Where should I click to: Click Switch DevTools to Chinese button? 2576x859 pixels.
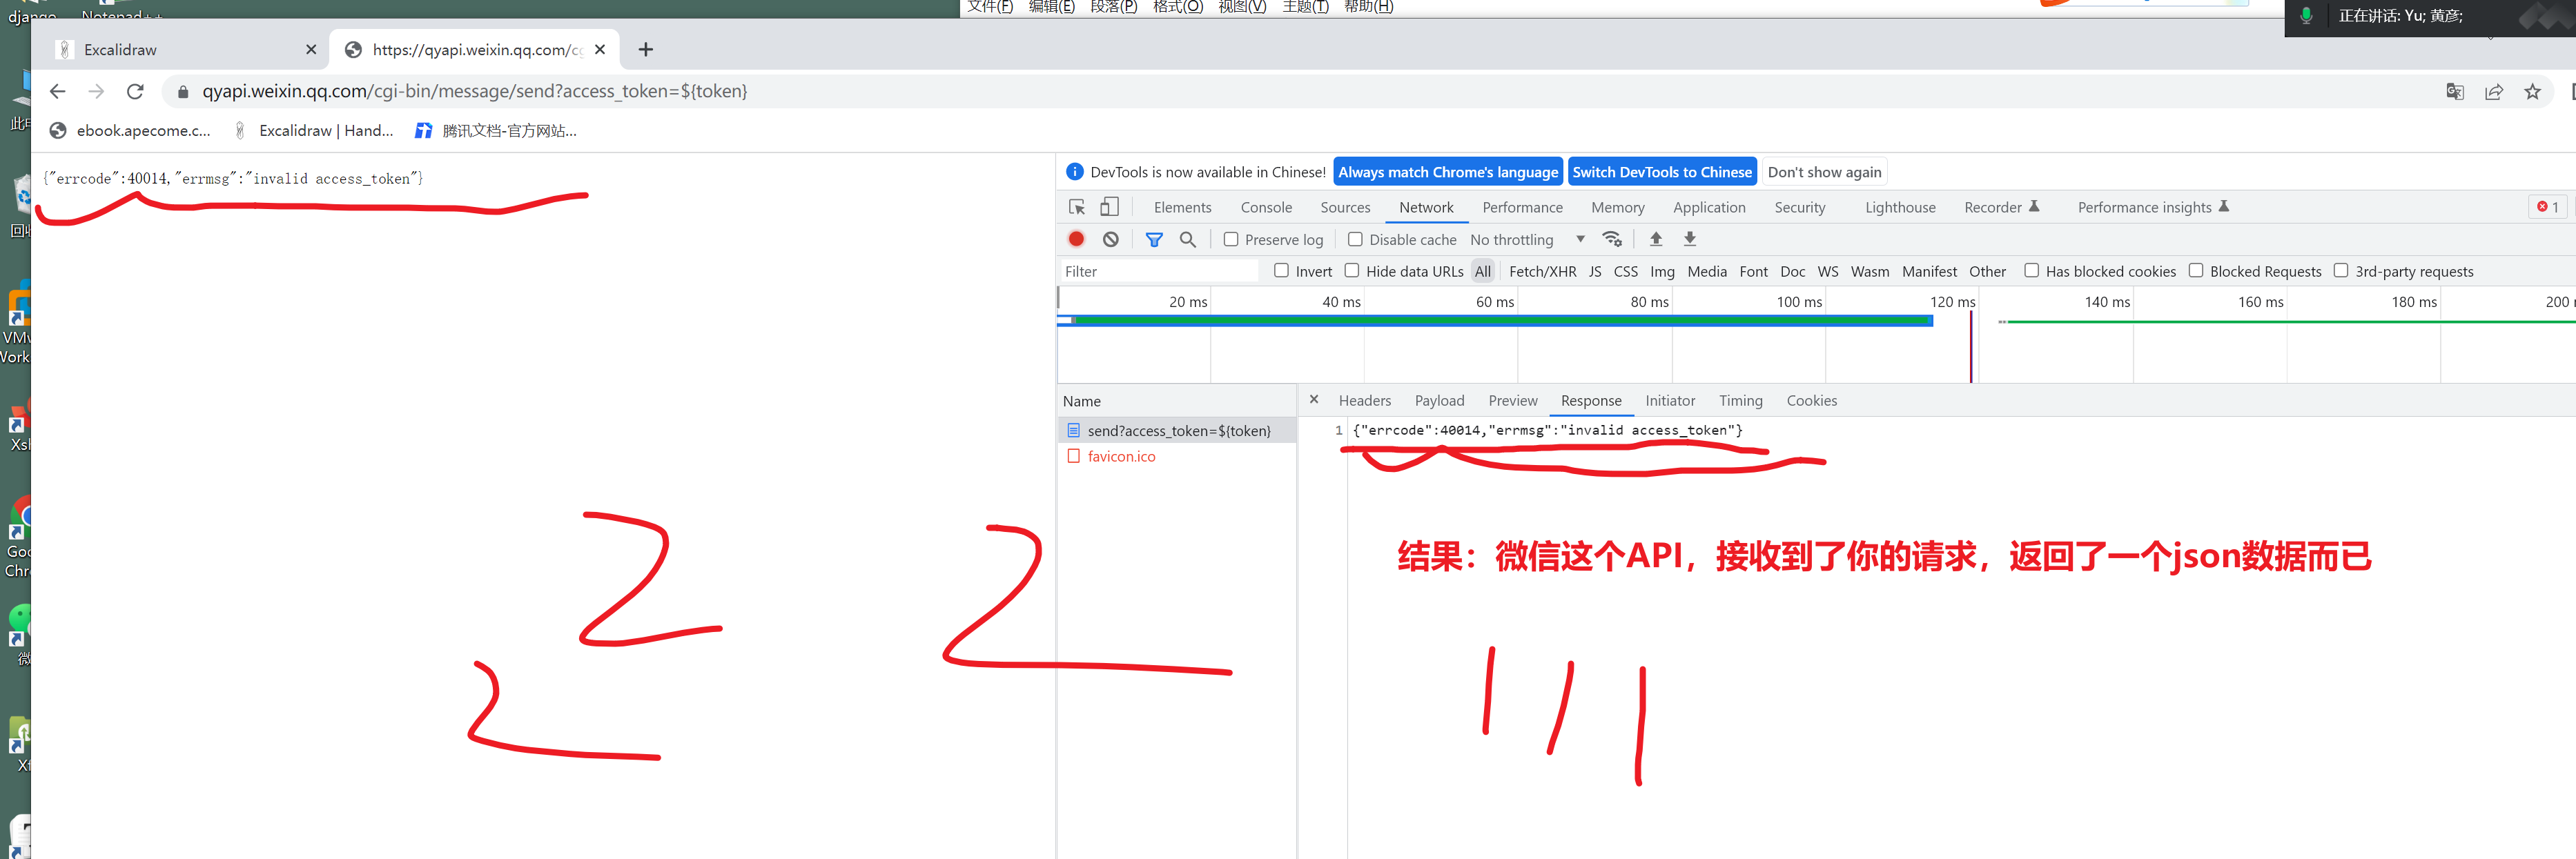tap(1661, 172)
